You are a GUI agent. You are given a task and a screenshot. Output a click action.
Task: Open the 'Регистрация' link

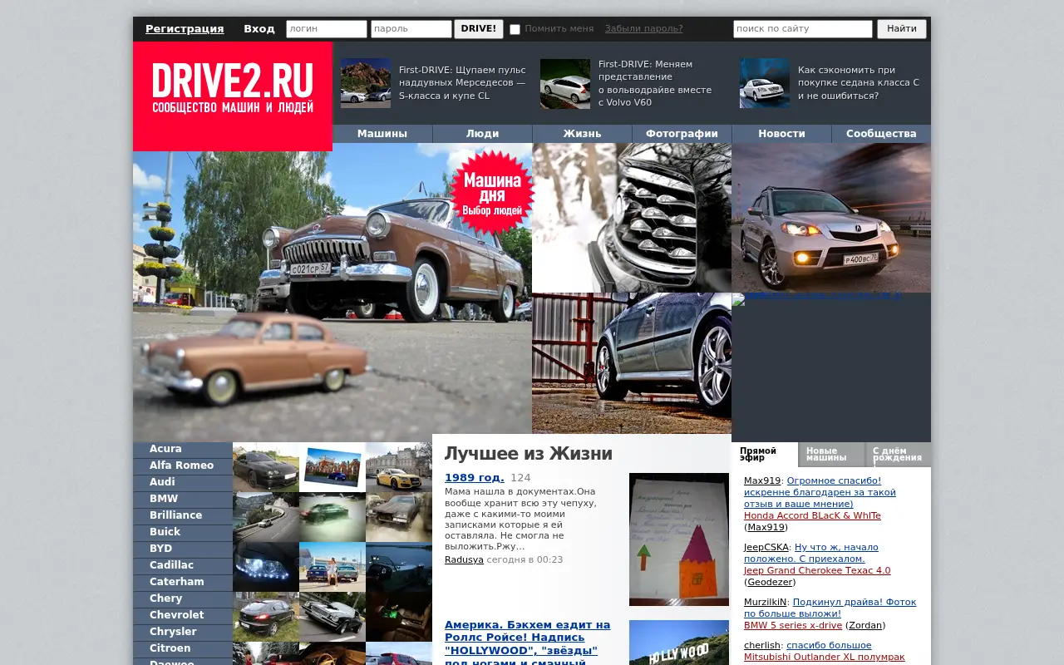click(185, 29)
